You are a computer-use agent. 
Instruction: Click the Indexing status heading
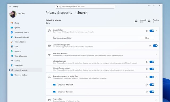pyautogui.click(x=53, y=20)
